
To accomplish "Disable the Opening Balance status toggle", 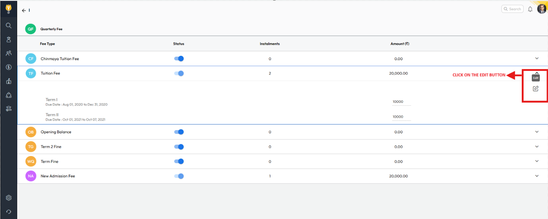I will point(179,132).
